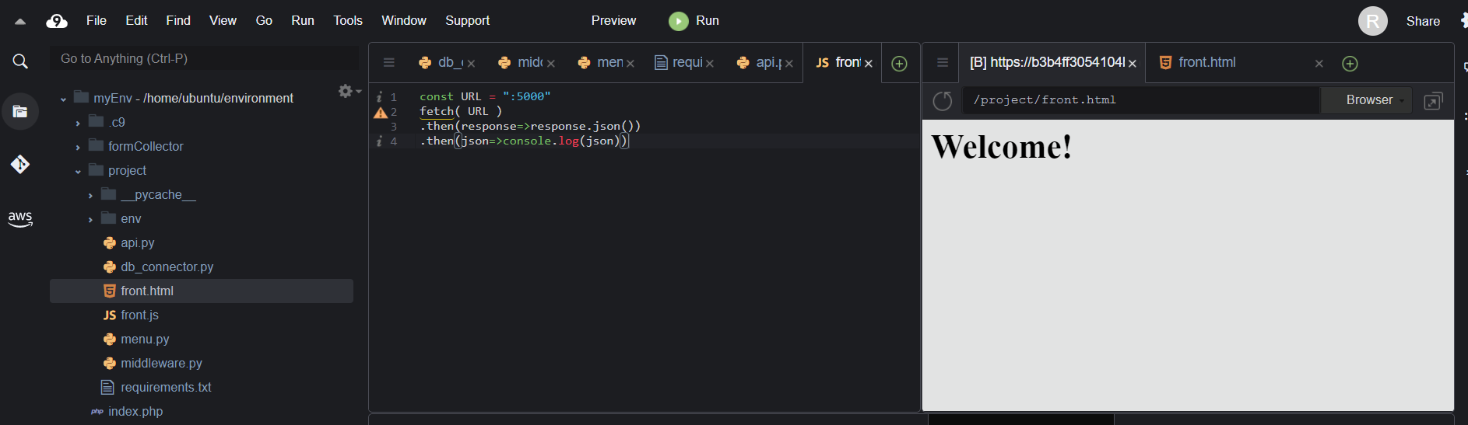Viewport: 1468px width, 425px height.
Task: Select db_connector.py in file tree
Action: 167,267
